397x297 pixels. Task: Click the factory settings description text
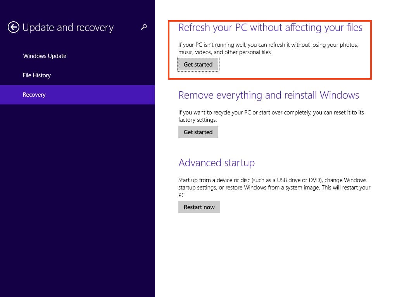tap(271, 116)
